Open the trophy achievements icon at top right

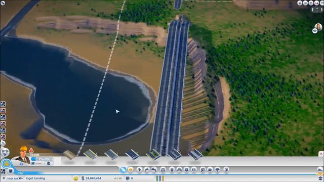coord(311,3)
